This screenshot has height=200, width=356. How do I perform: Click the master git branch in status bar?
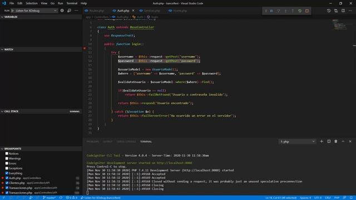coord(50,198)
